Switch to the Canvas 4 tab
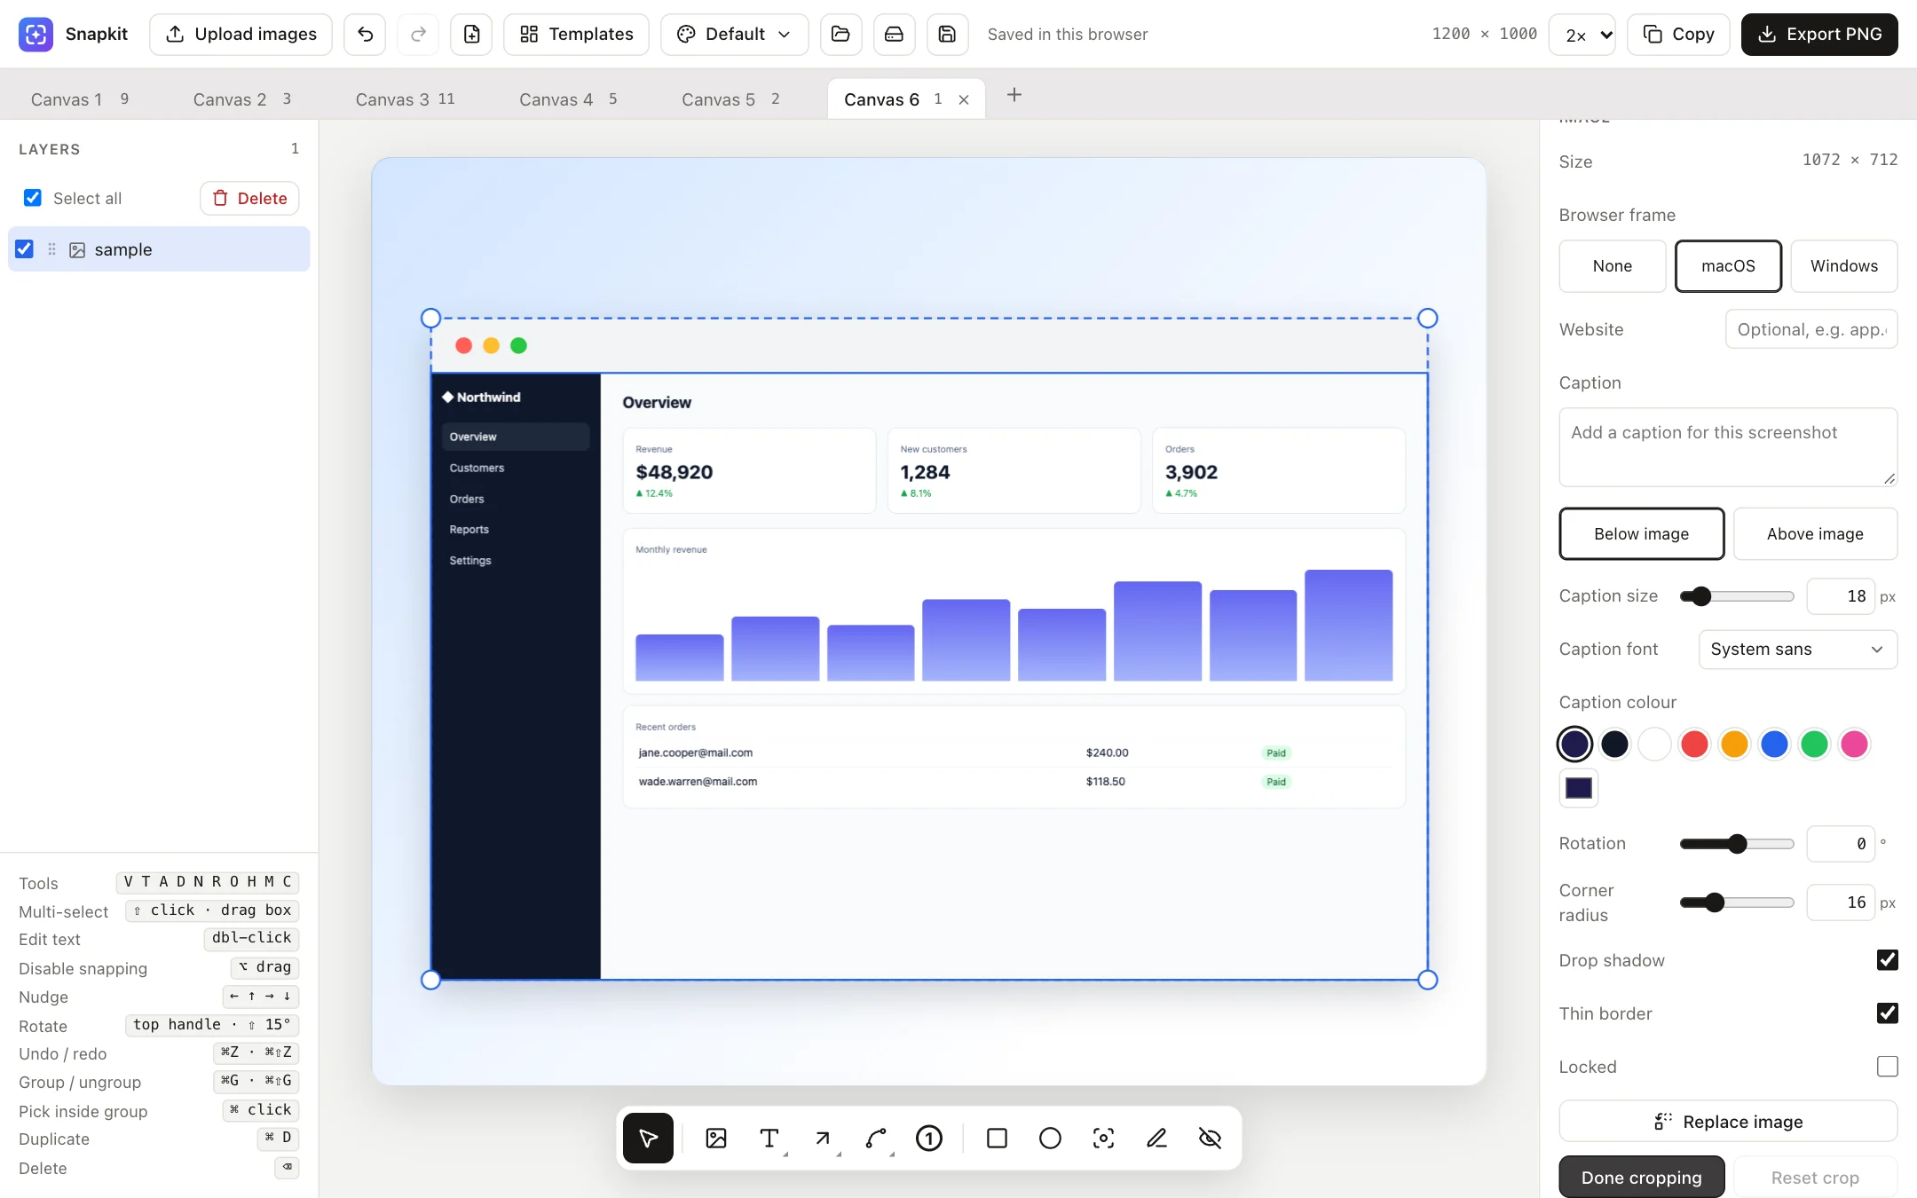 pos(568,99)
